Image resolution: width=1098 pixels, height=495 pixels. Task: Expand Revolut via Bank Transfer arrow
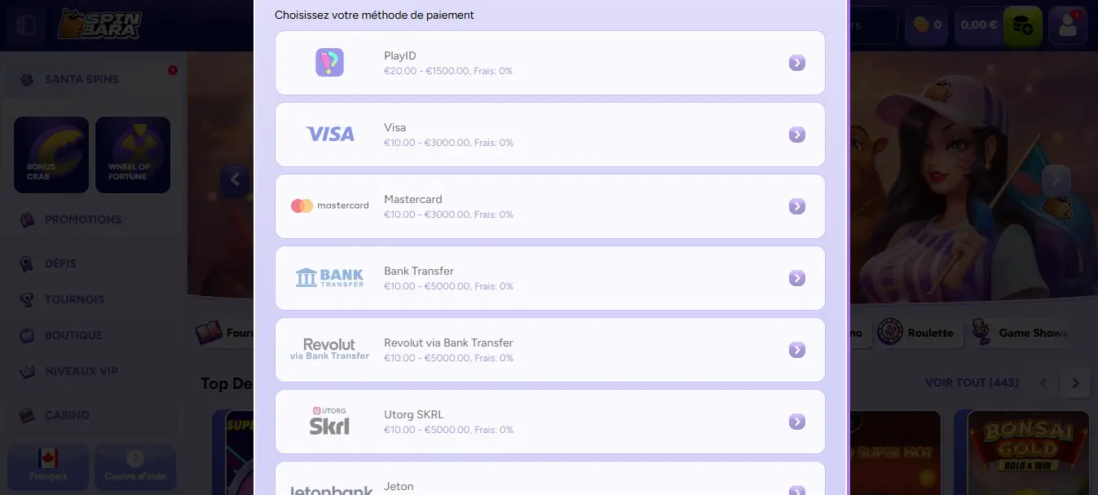coord(796,350)
